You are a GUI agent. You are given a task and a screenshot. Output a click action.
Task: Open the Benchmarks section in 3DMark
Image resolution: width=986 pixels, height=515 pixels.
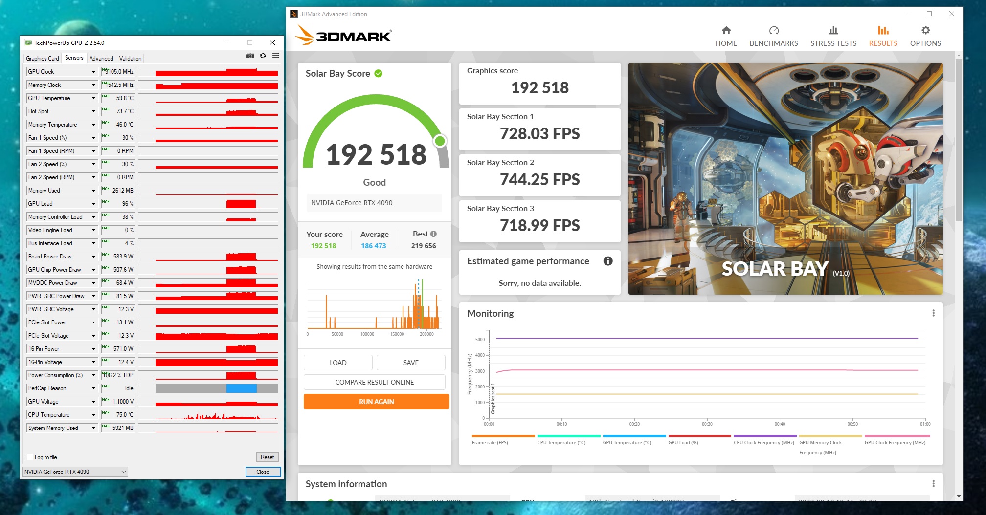coord(774,37)
